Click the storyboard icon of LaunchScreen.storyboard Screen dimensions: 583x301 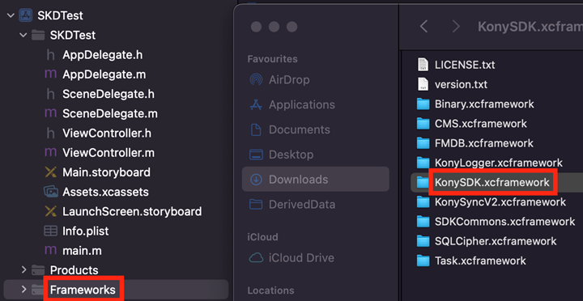50,211
